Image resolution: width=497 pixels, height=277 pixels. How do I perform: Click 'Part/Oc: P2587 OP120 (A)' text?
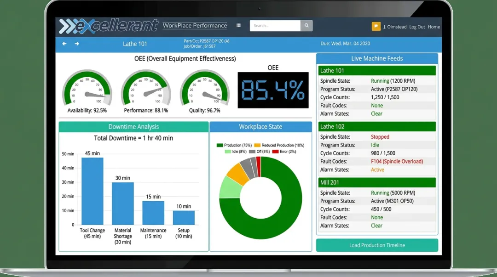(206, 41)
